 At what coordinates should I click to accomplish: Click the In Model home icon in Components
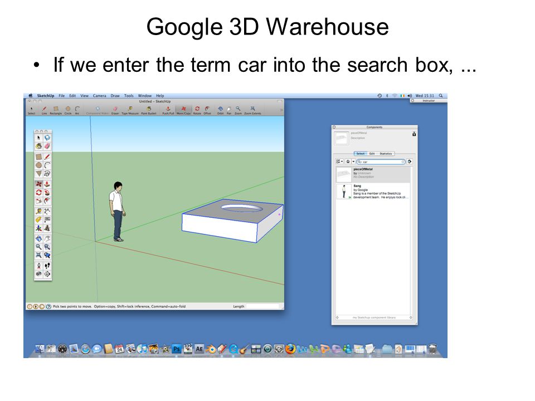point(348,162)
